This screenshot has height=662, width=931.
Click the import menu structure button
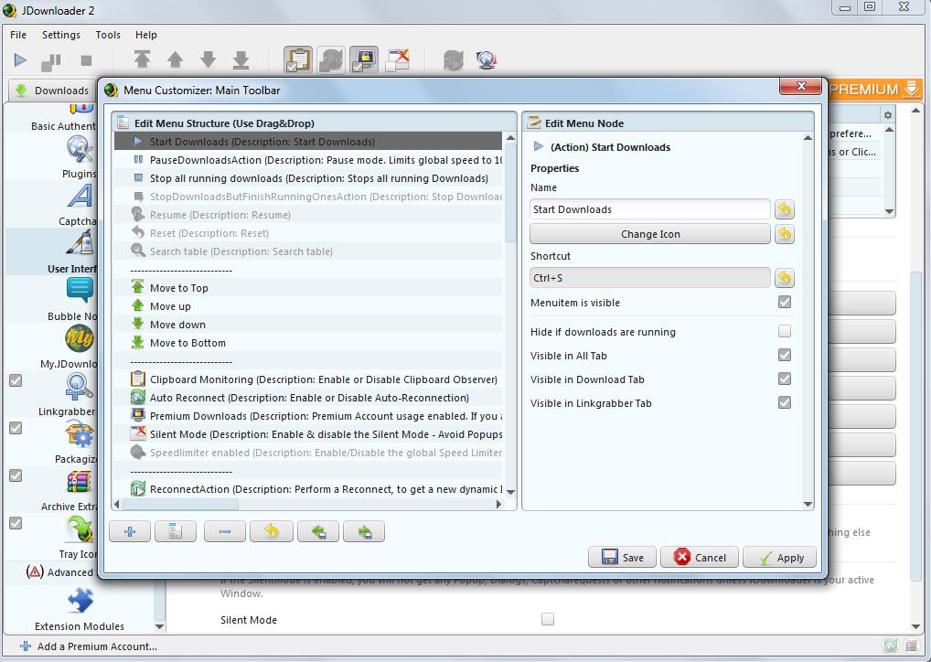tap(318, 531)
